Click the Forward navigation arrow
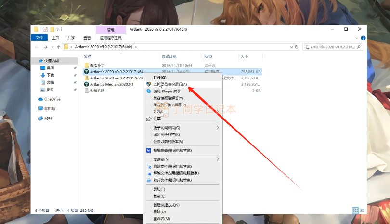Viewport: 390px width, 224px height. click(x=45, y=47)
